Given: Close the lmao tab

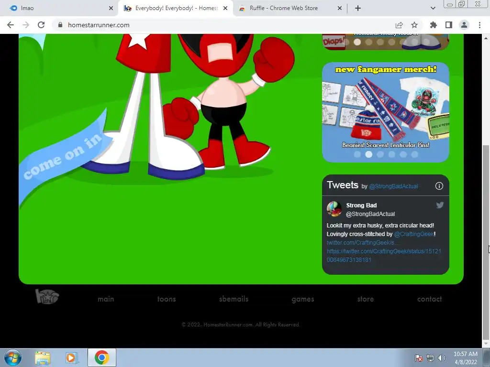Looking at the screenshot, I should tap(111, 8).
